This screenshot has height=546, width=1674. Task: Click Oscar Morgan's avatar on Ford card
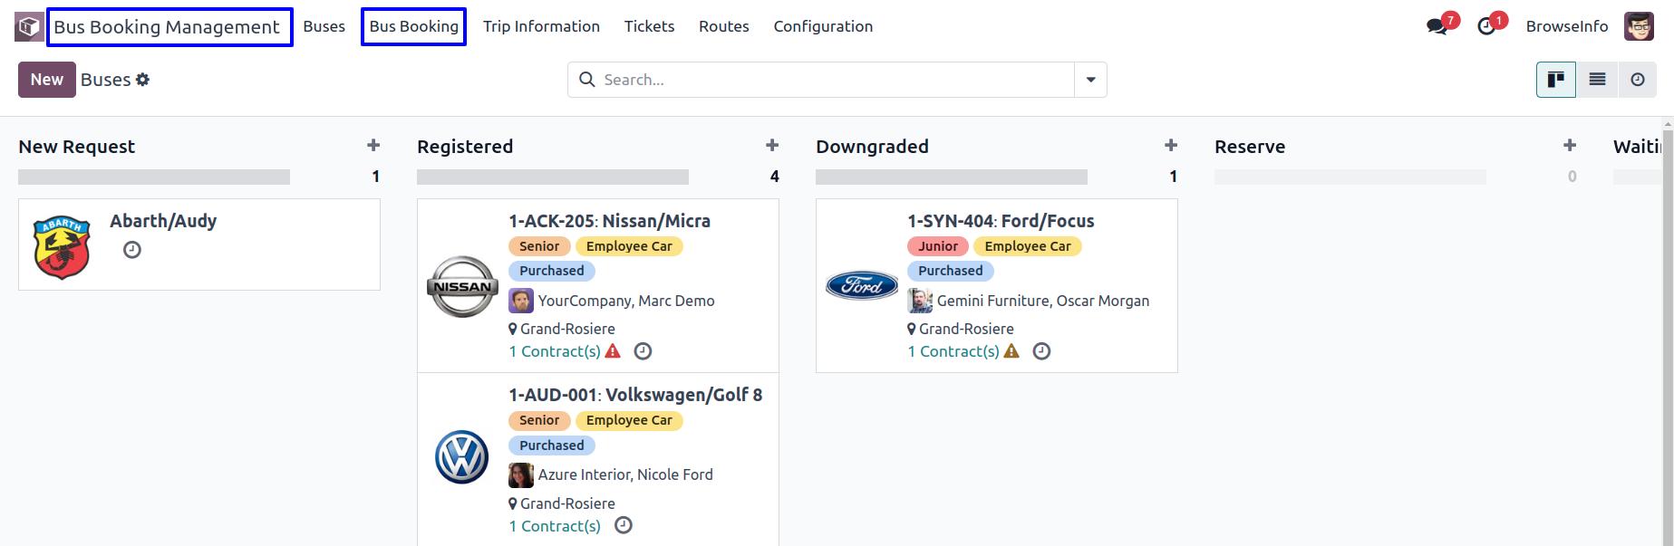[920, 301]
